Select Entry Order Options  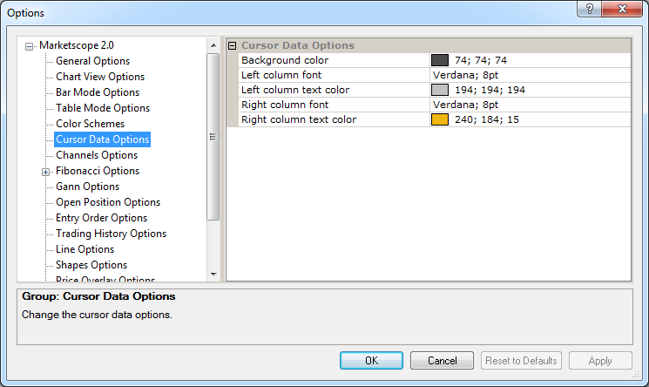click(101, 218)
